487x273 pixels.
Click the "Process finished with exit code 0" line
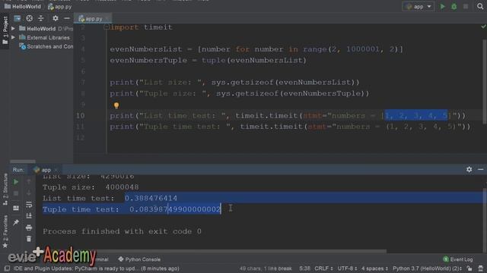[x=122, y=231]
